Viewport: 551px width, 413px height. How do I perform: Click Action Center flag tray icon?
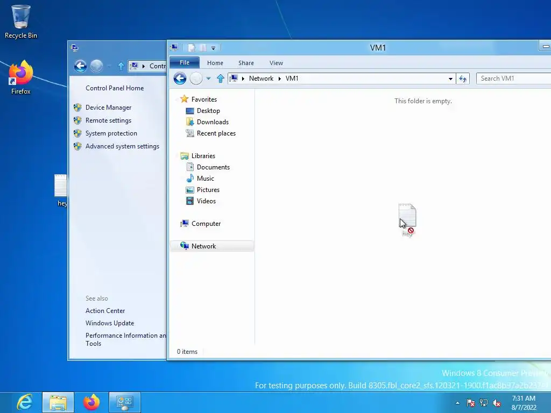(x=470, y=403)
